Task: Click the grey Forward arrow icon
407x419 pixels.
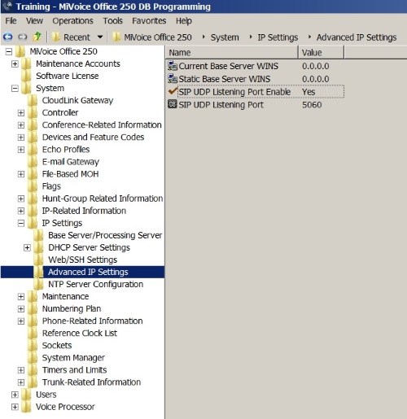Action: click(22, 37)
